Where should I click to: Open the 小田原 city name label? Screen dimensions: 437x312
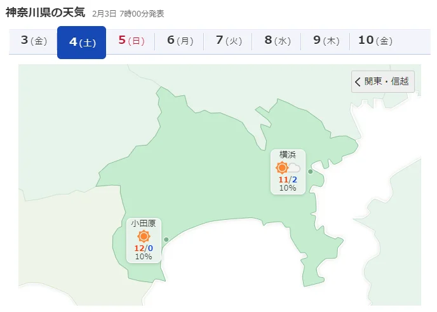(x=144, y=223)
